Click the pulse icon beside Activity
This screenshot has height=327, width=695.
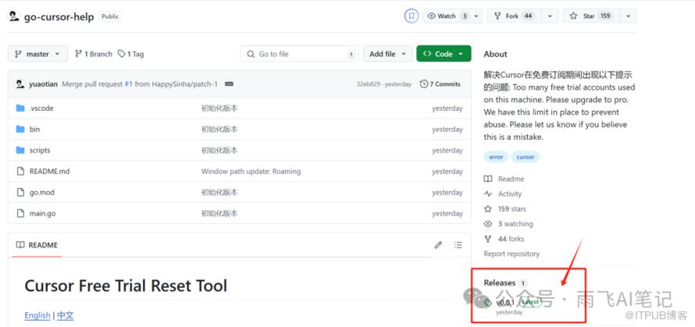[x=488, y=194]
